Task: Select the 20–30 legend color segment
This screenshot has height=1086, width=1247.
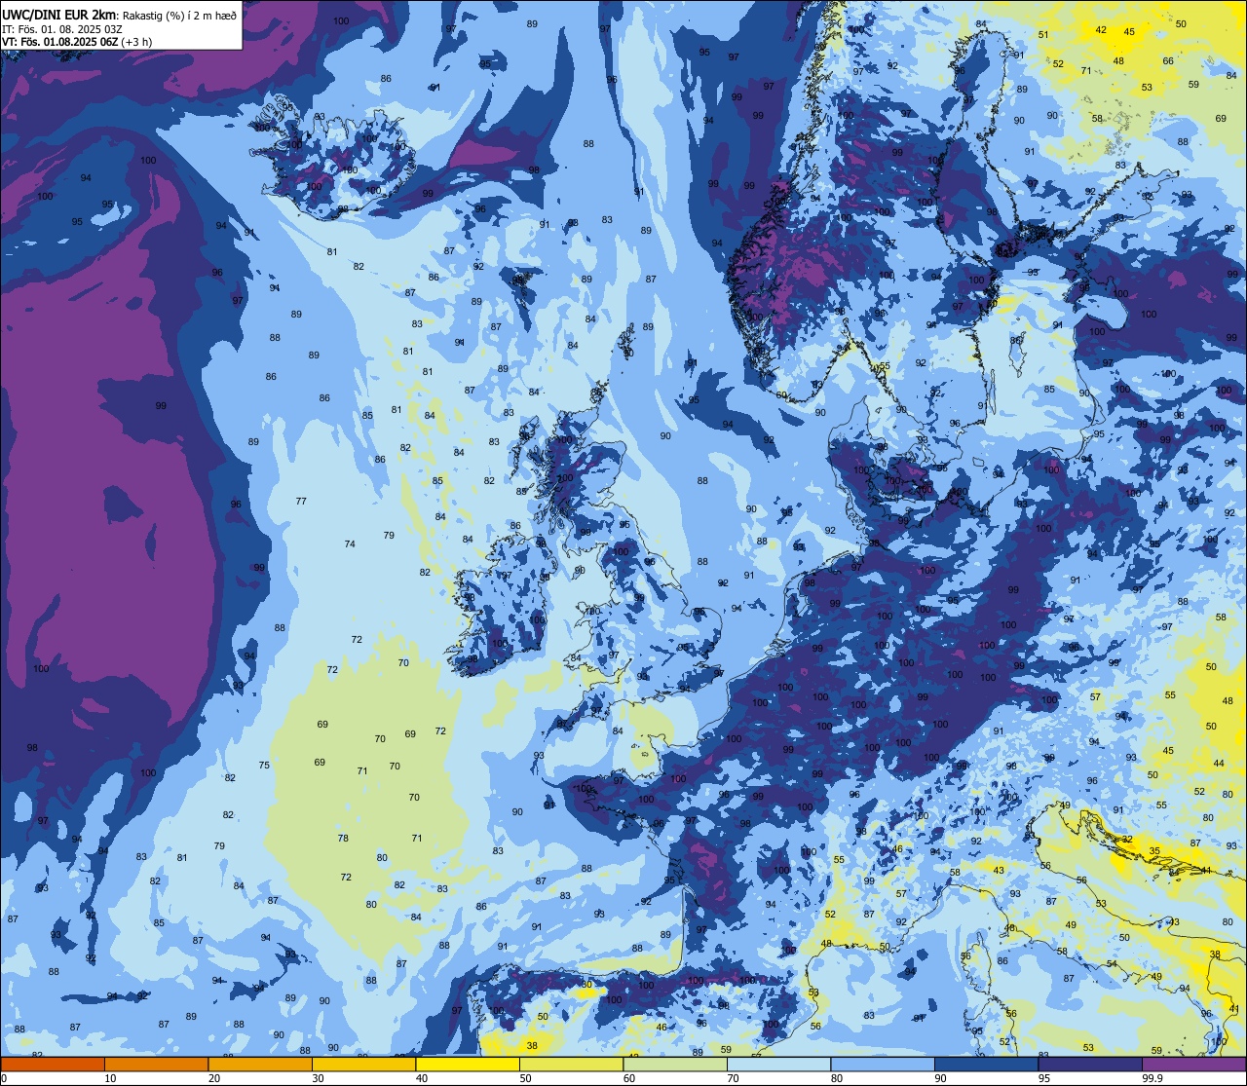Action: point(260,1064)
